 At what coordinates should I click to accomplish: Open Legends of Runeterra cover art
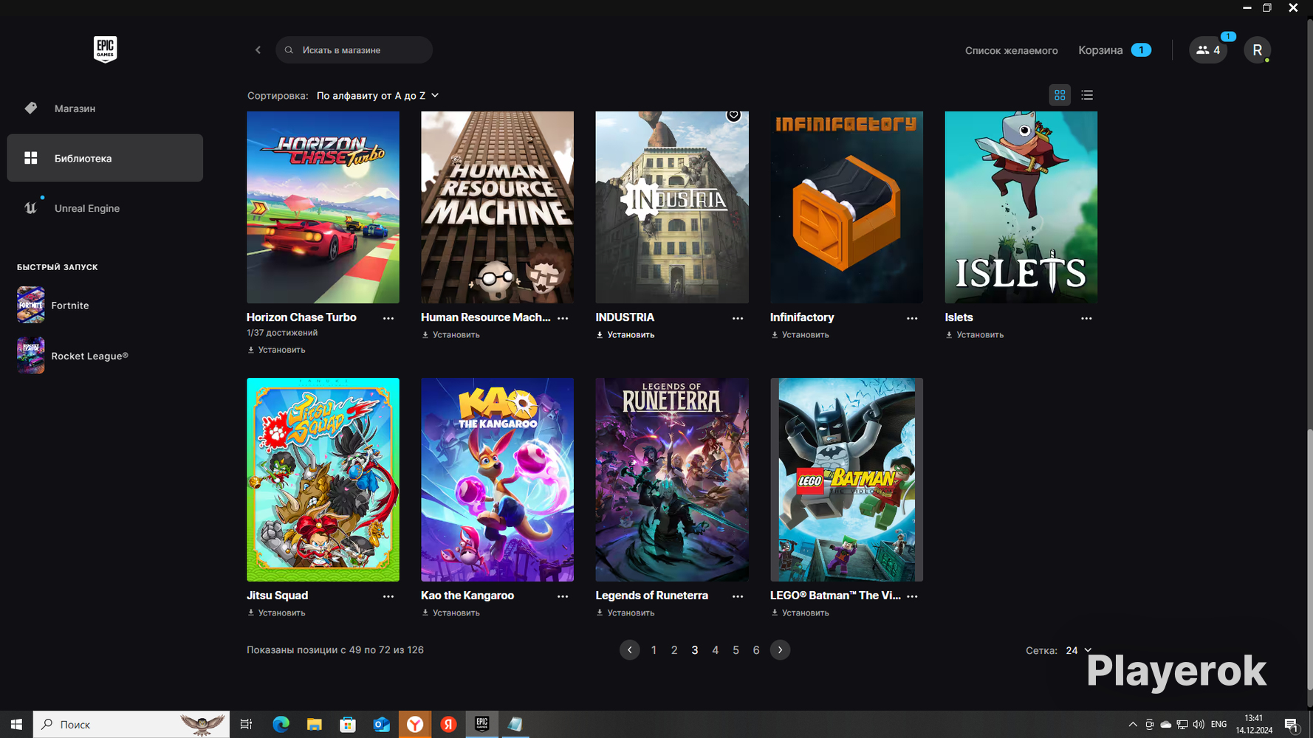pos(672,480)
